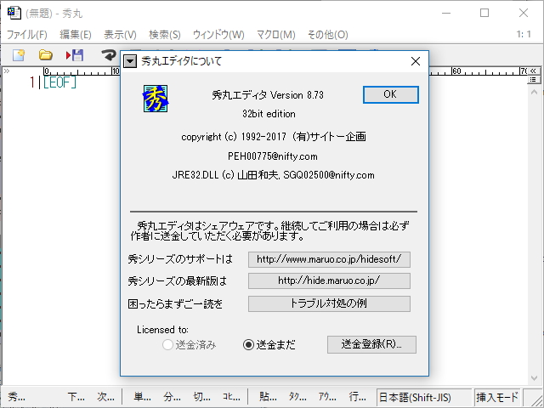
Task: Click the Undo curved arrow toolbar icon
Action: click(109, 54)
